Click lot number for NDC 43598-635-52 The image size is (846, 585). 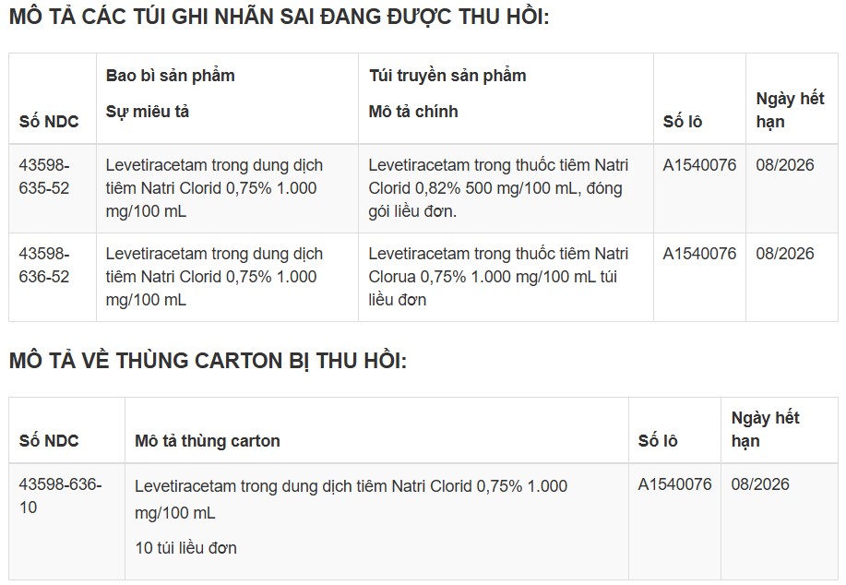[x=699, y=166]
